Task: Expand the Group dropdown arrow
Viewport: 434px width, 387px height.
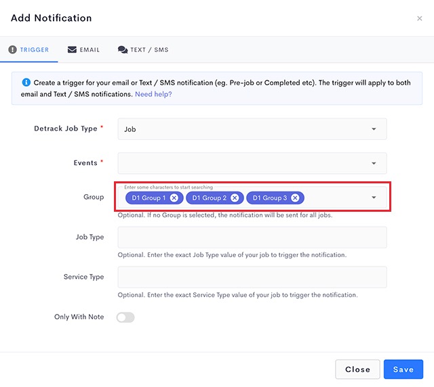Action: coord(374,198)
